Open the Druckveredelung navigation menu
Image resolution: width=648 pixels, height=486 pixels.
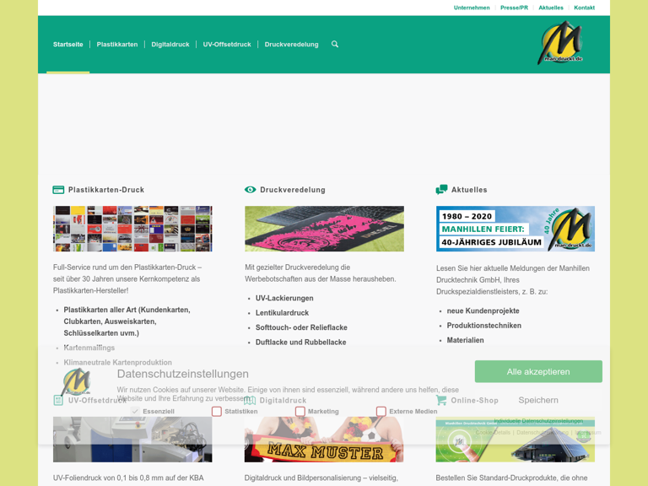[291, 45]
